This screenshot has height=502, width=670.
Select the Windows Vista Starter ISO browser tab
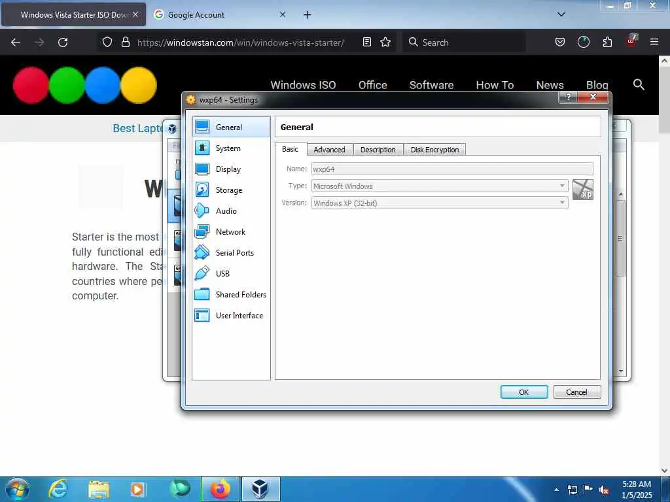pos(73,14)
